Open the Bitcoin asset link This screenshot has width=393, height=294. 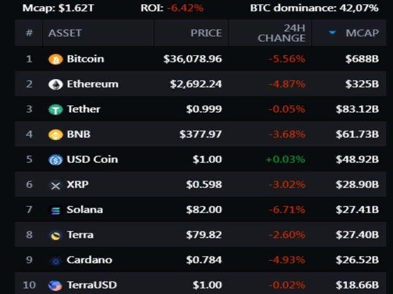pyautogui.click(x=85, y=59)
